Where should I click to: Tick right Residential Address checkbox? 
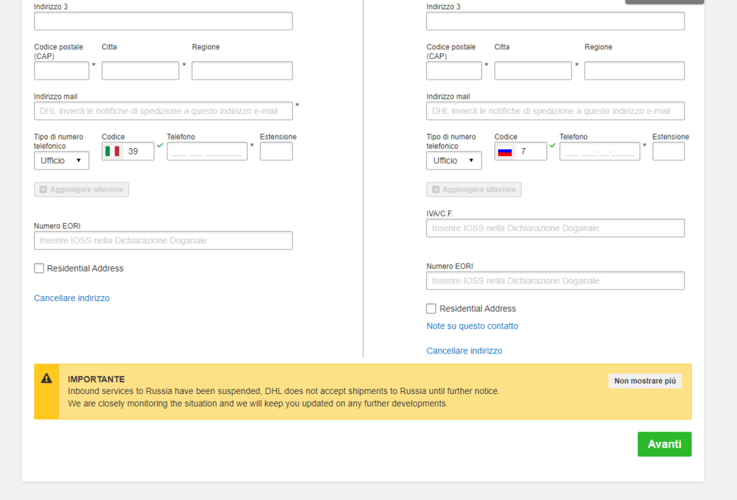[431, 309]
